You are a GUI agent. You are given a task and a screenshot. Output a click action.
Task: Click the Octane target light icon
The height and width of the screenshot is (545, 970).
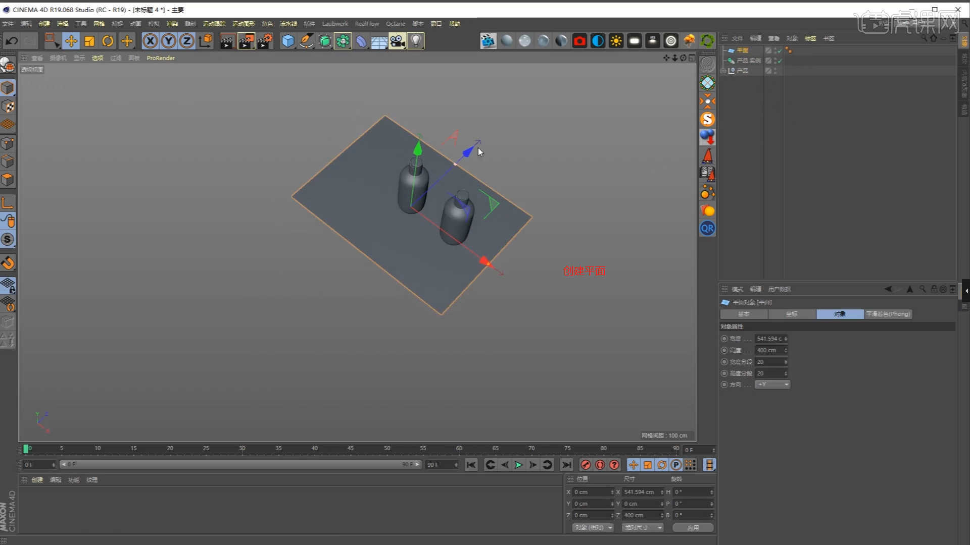coord(671,41)
